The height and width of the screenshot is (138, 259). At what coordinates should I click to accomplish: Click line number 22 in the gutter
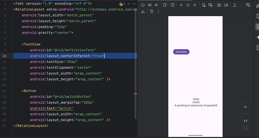coord(4,126)
